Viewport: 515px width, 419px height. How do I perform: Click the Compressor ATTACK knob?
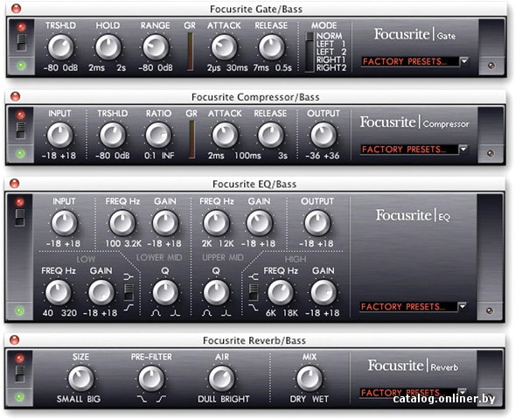point(225,135)
